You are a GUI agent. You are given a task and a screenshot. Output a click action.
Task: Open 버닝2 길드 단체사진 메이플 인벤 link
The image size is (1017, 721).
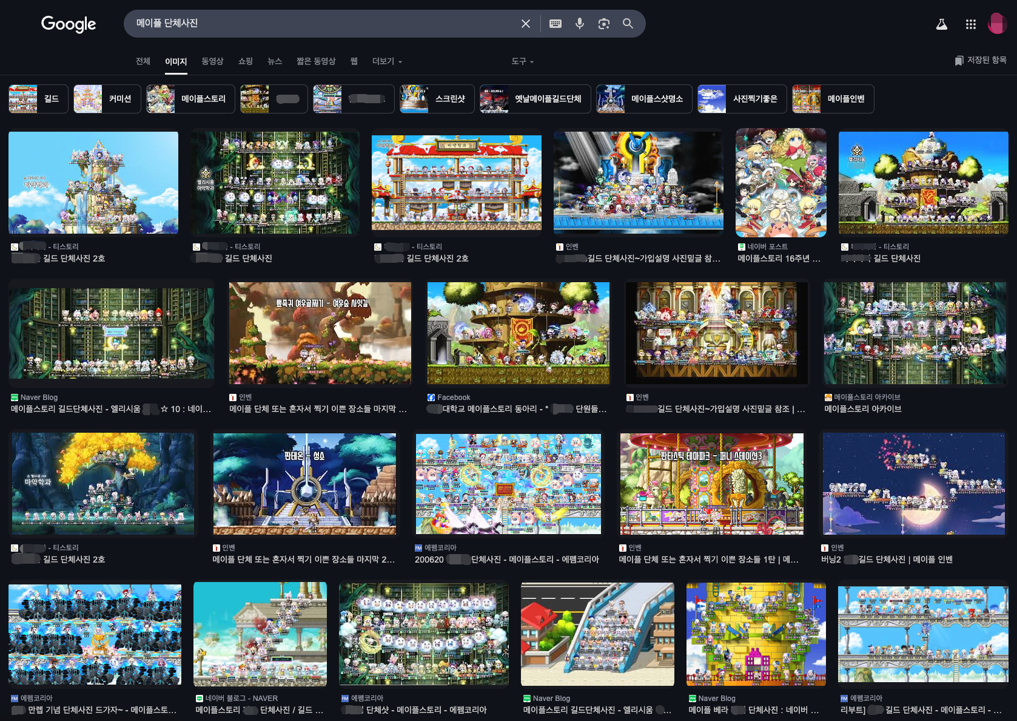tap(887, 560)
